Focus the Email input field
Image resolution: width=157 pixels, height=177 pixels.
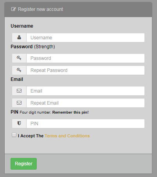click(86, 91)
